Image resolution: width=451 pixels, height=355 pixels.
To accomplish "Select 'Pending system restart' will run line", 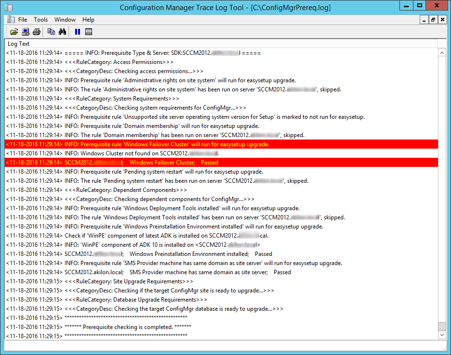I will coord(221,172).
